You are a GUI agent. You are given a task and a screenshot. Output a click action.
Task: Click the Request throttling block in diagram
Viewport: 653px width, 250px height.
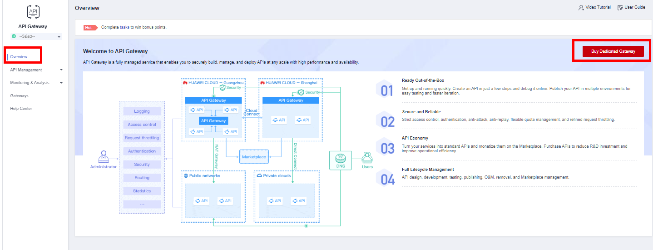point(142,138)
